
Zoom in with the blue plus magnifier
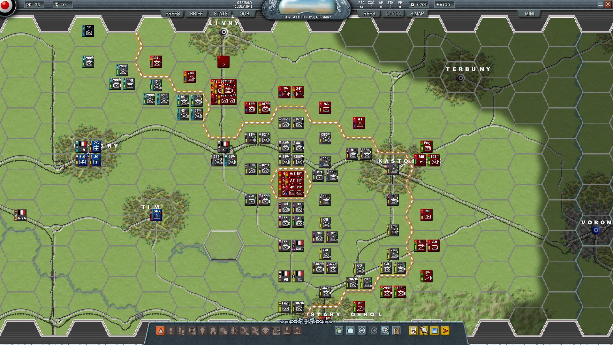(385, 331)
